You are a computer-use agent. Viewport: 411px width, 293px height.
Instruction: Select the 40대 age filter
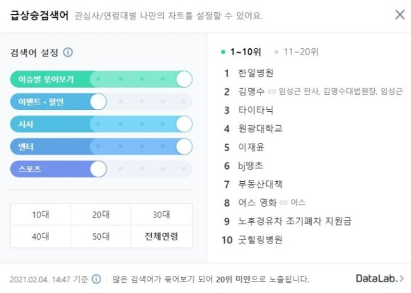click(x=40, y=237)
